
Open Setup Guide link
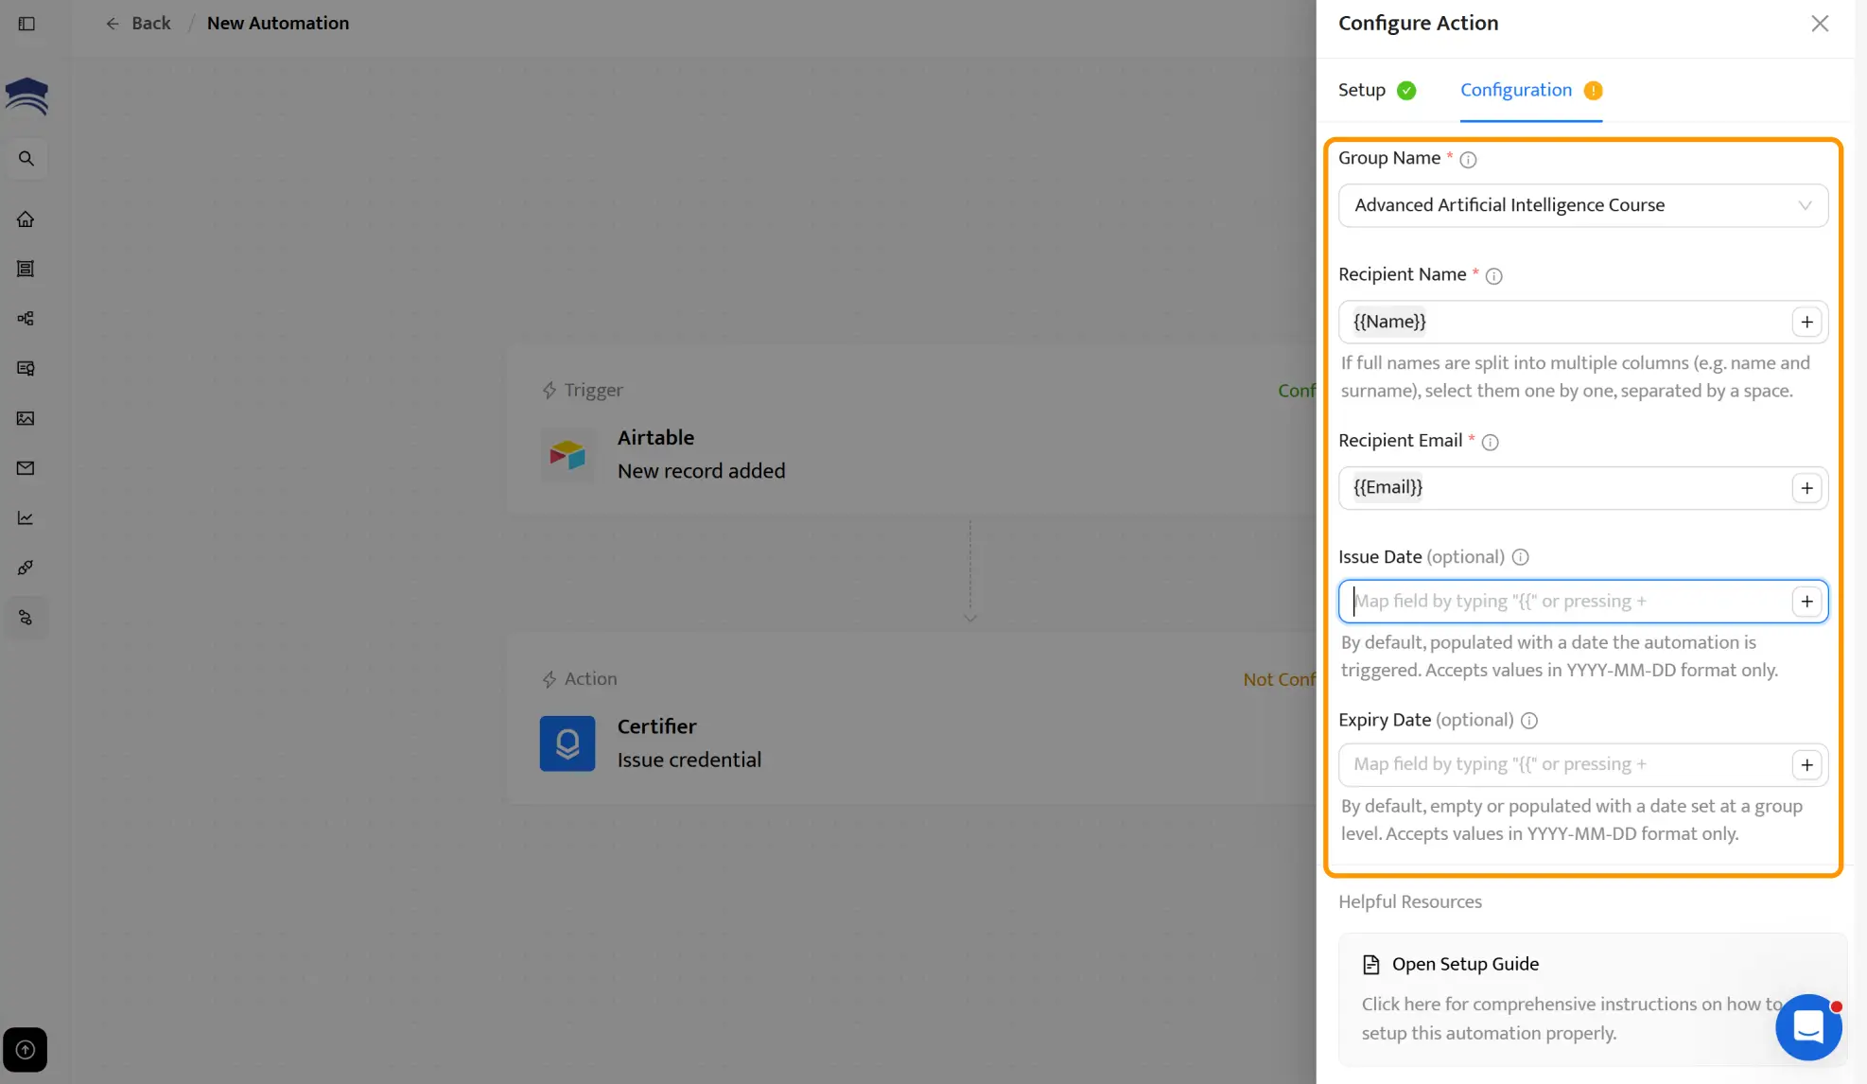click(x=1464, y=964)
